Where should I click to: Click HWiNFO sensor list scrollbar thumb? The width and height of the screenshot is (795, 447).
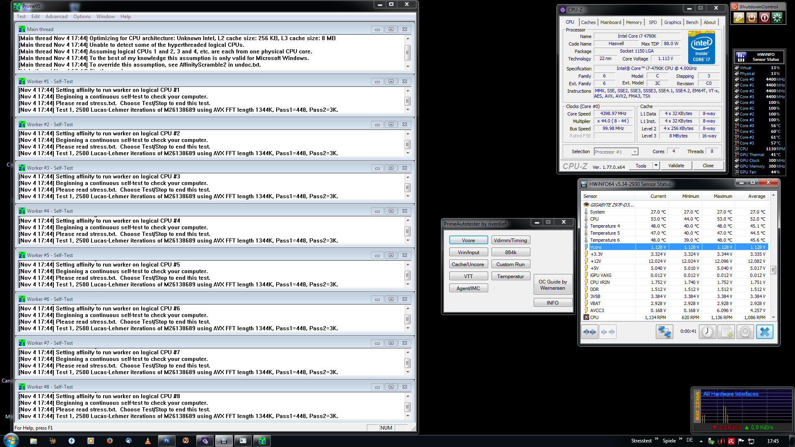click(773, 270)
